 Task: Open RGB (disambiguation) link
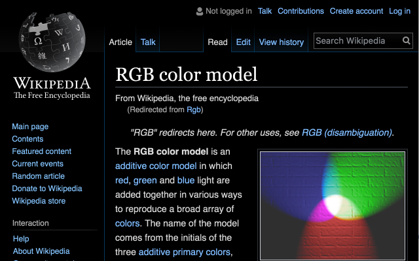pos(347,132)
